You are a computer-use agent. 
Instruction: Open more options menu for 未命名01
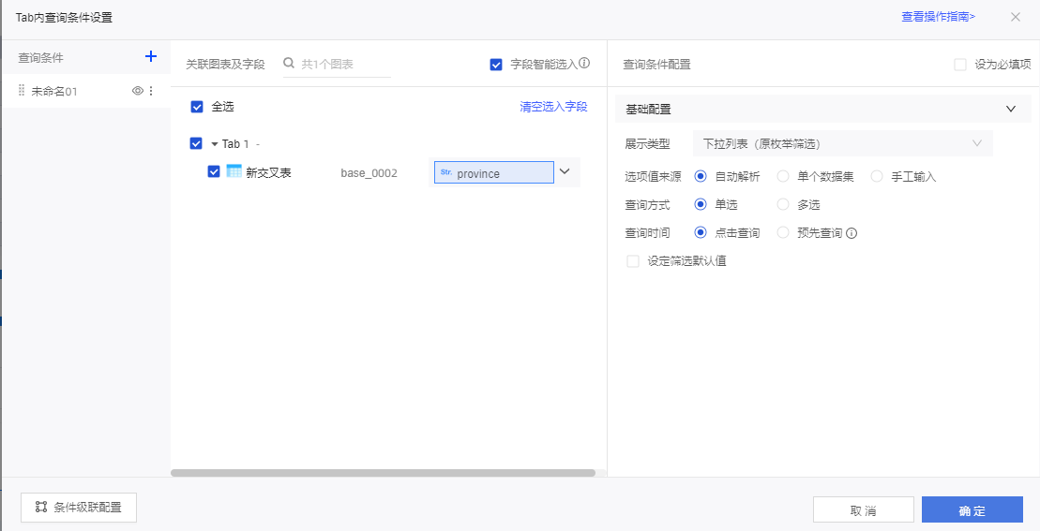click(151, 91)
